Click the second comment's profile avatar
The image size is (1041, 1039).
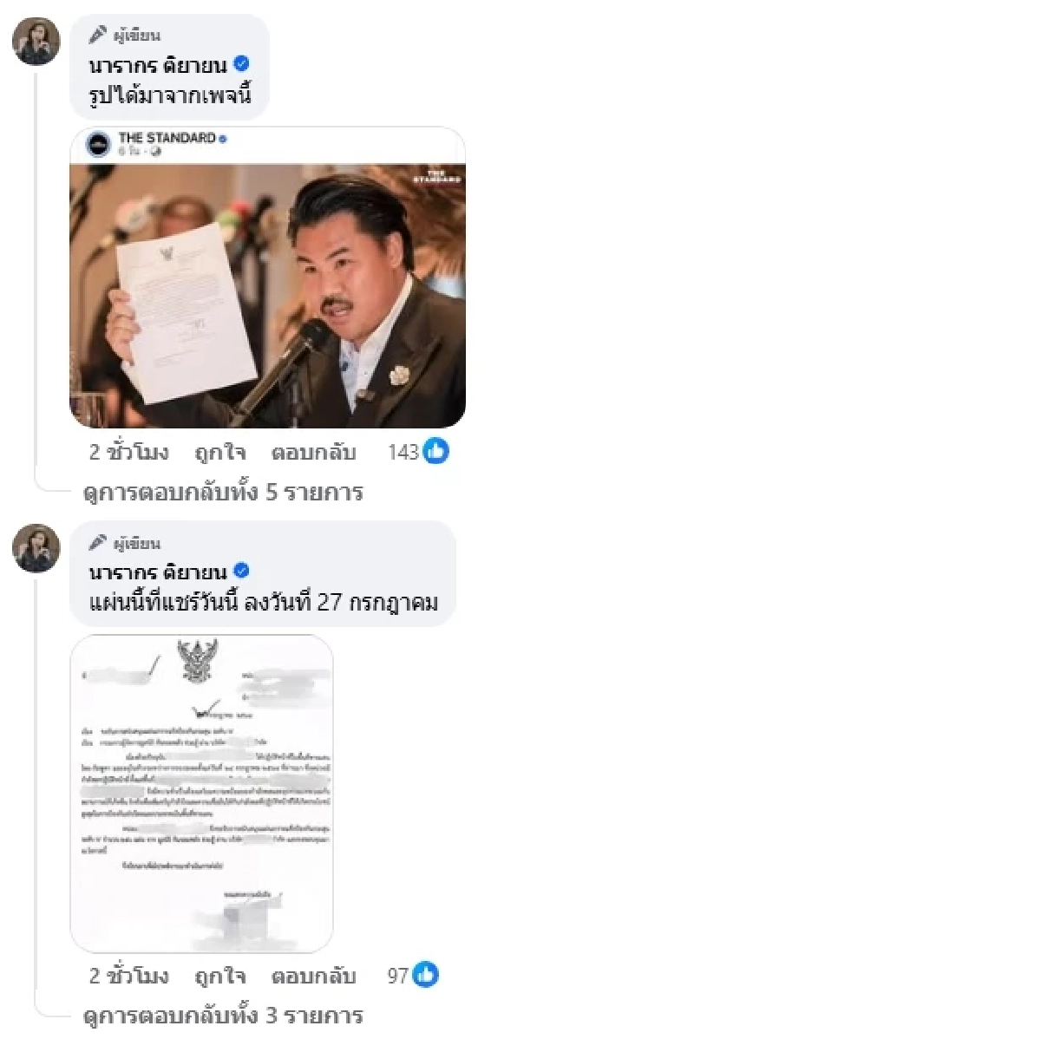tap(36, 549)
